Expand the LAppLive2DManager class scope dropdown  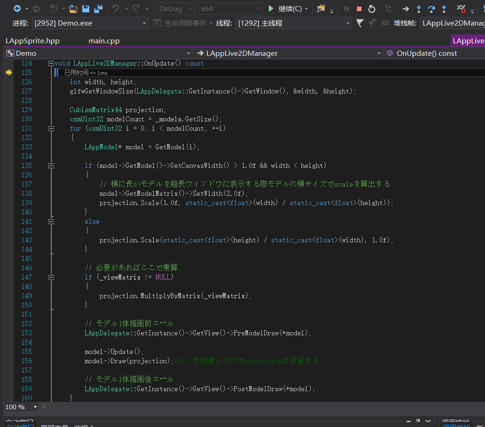(x=379, y=53)
